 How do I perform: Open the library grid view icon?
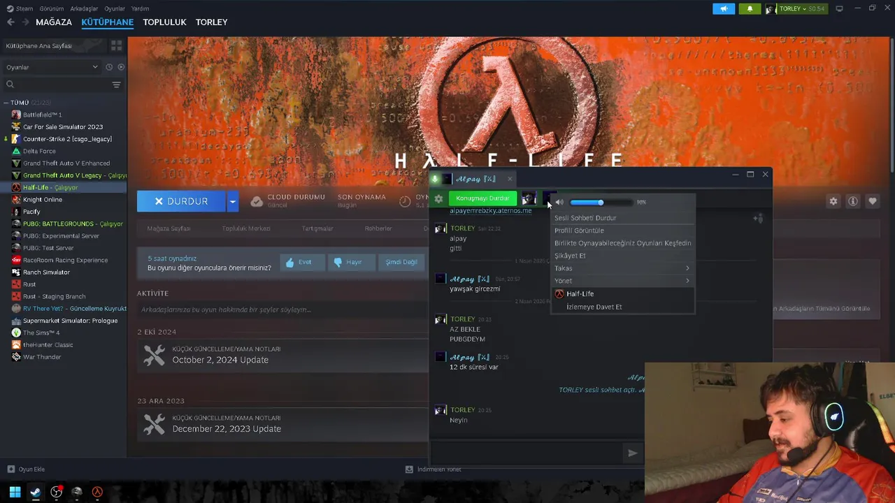[116, 45]
